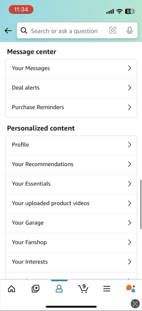This screenshot has height=311, width=142.
Task: Open Your uploaded product videos
Action: click(71, 203)
